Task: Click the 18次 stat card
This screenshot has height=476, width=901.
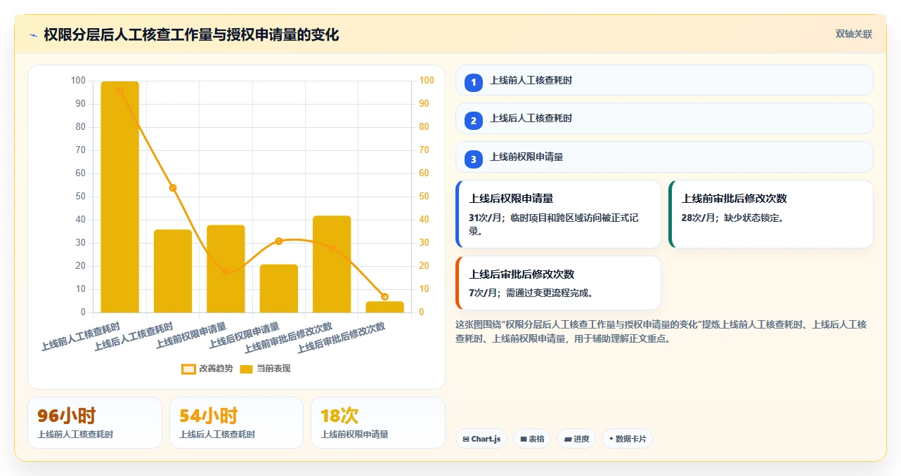Action: point(378,423)
